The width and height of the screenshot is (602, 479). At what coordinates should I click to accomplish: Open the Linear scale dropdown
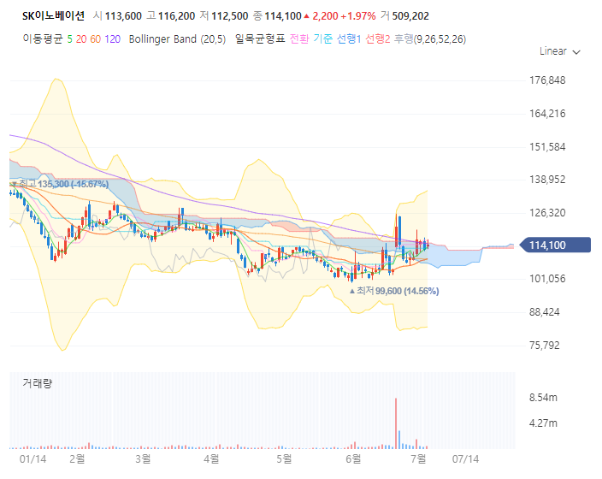click(560, 51)
